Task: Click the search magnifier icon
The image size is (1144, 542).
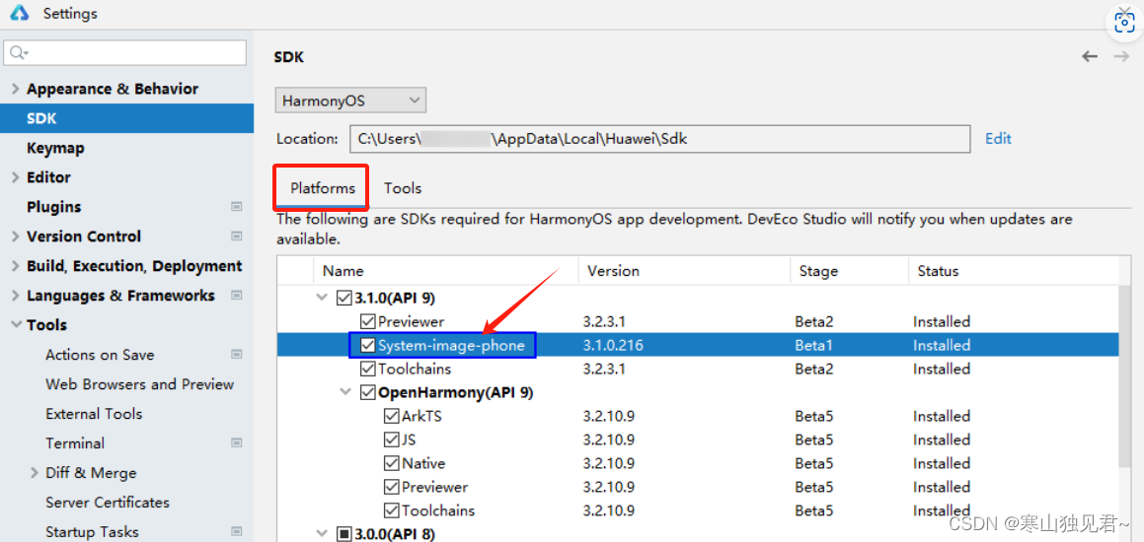Action: tap(18, 52)
